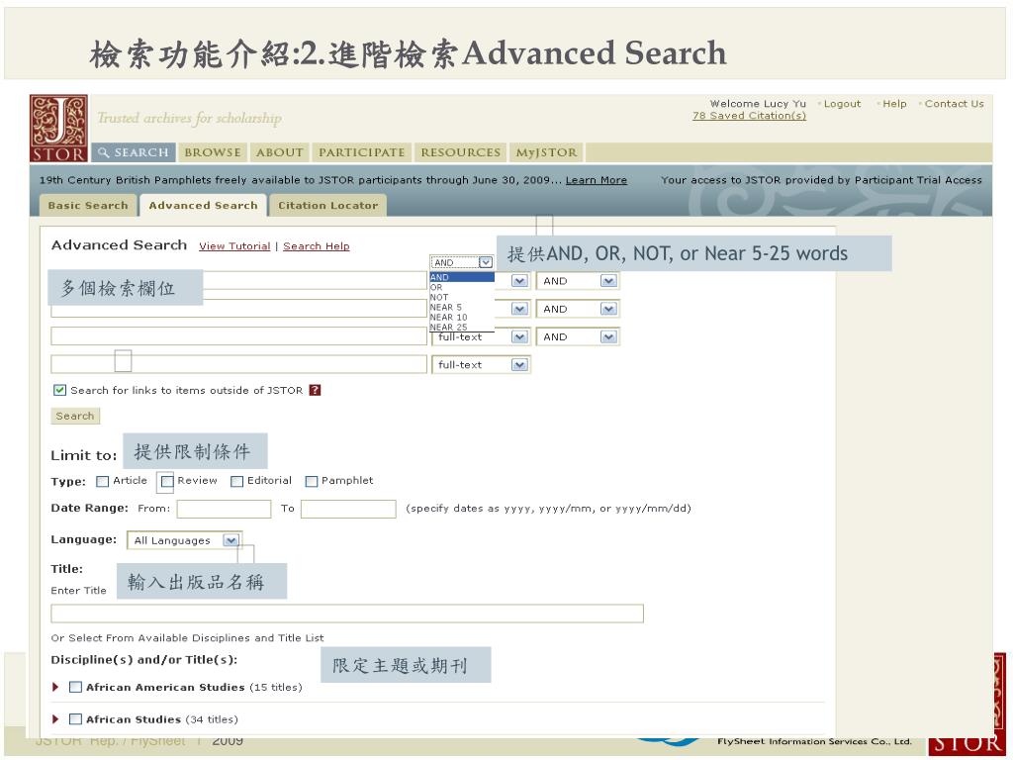Collapse the open AND operator combo box
1013x760 pixels.
point(461,262)
